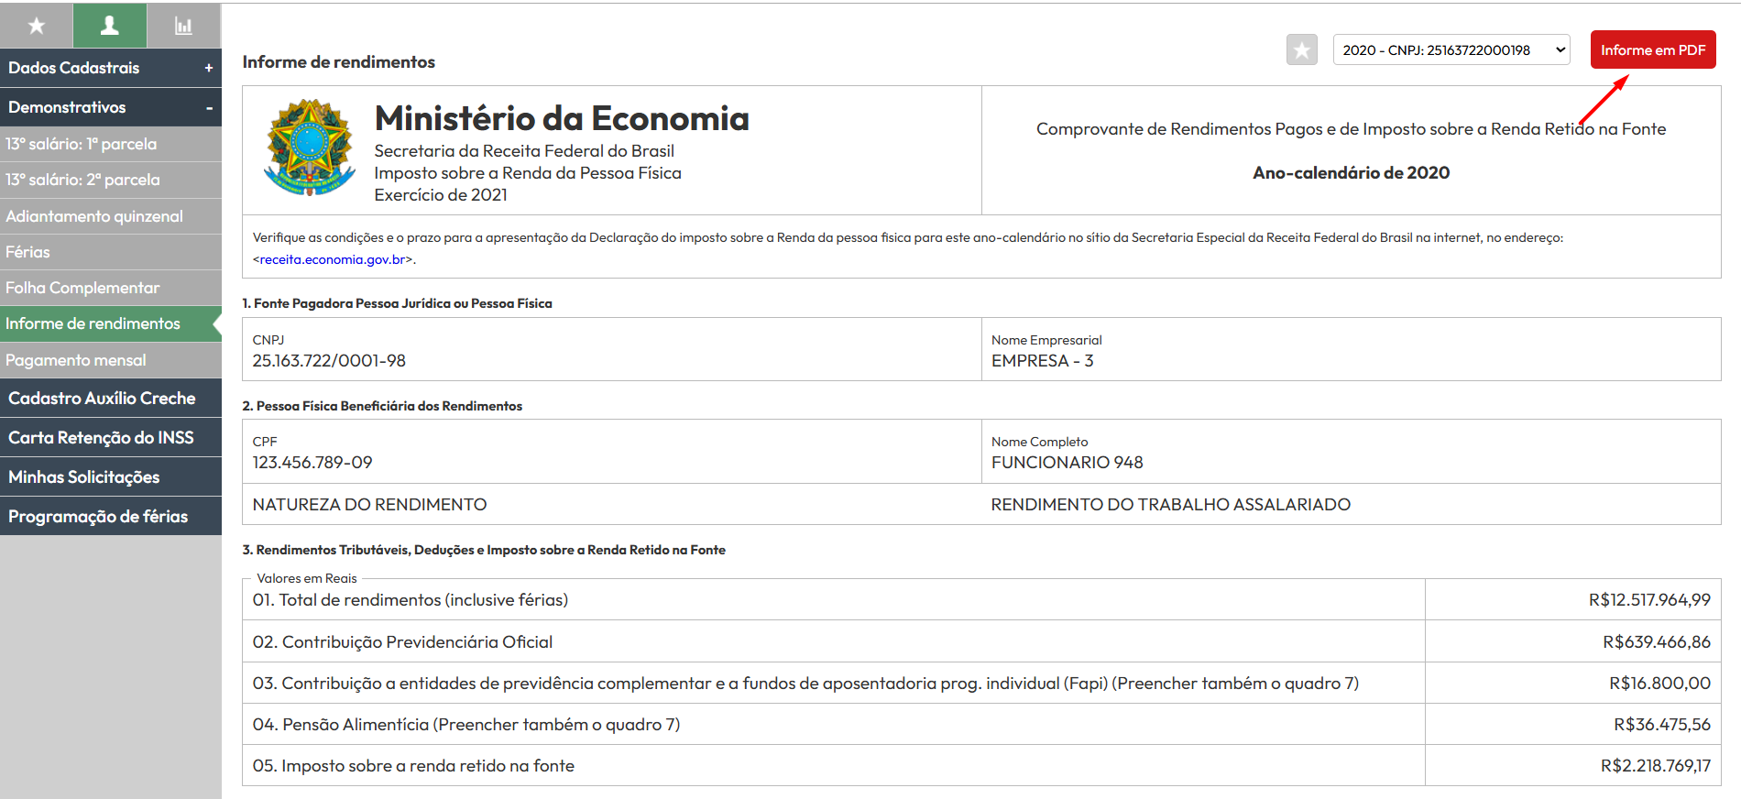This screenshot has width=1741, height=799.
Task: Click the Informe de rendimentos page title
Action: (x=338, y=62)
